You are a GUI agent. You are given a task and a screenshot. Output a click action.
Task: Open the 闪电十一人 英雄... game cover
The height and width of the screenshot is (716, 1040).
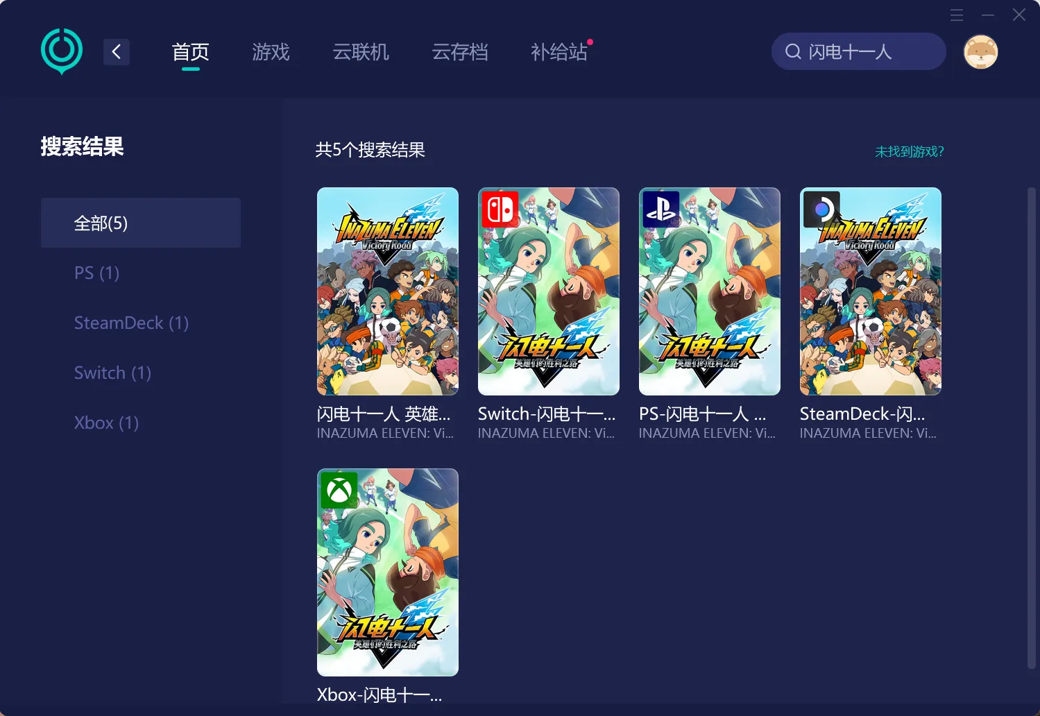(x=388, y=291)
